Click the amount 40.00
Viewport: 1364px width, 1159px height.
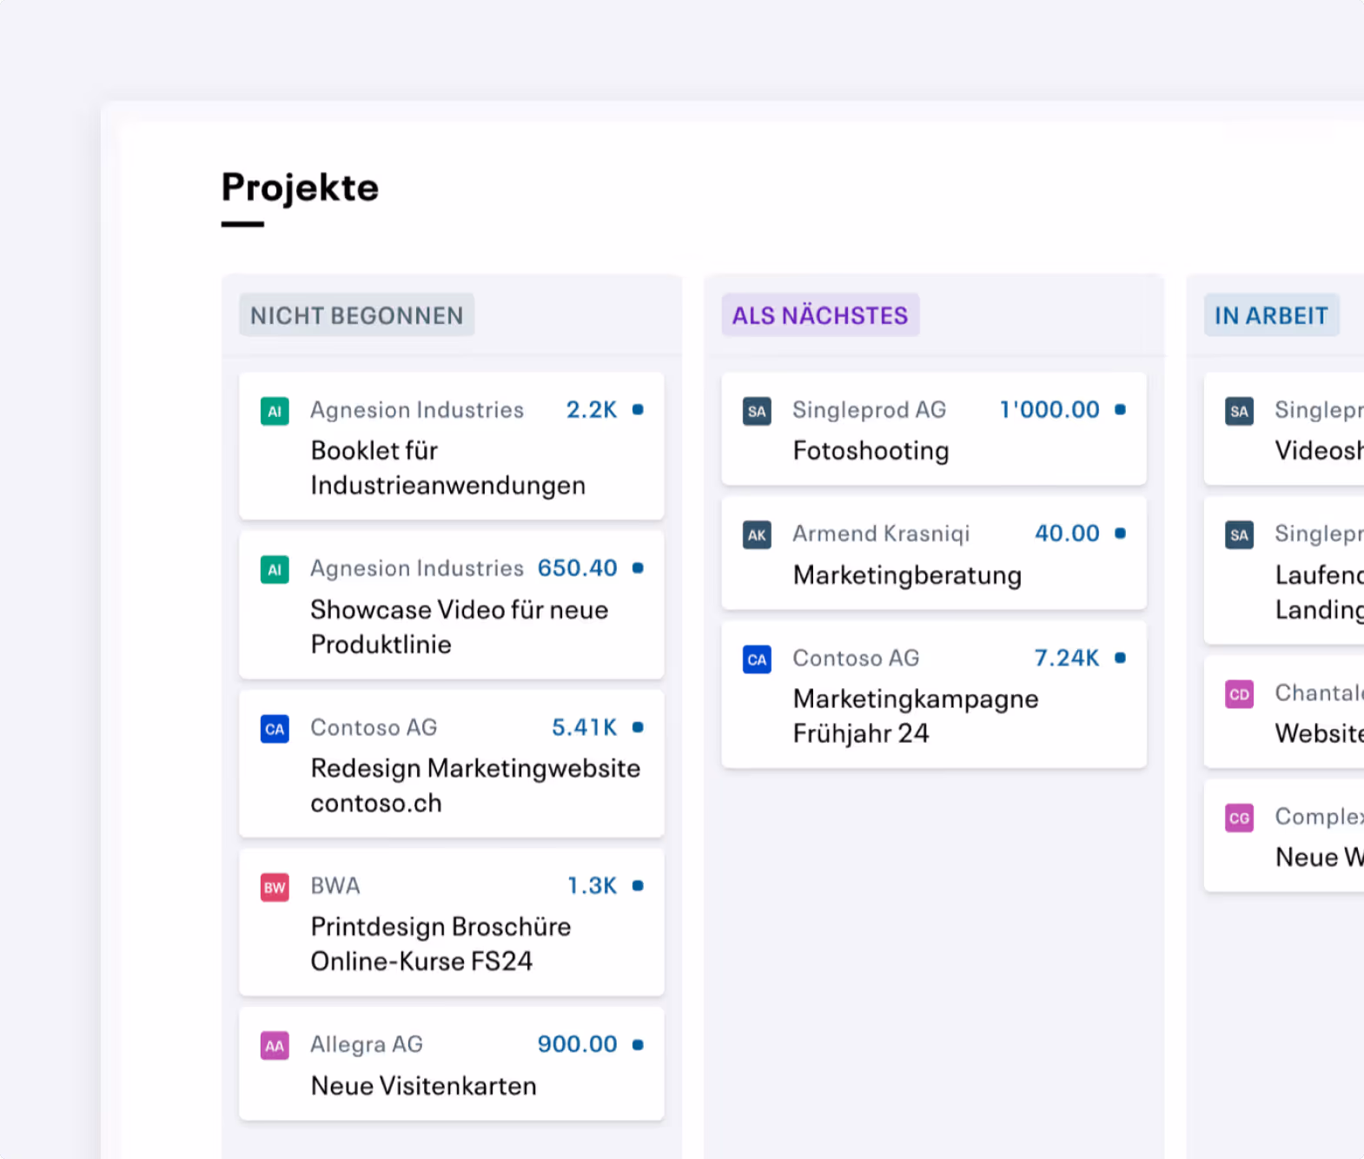tap(1067, 533)
